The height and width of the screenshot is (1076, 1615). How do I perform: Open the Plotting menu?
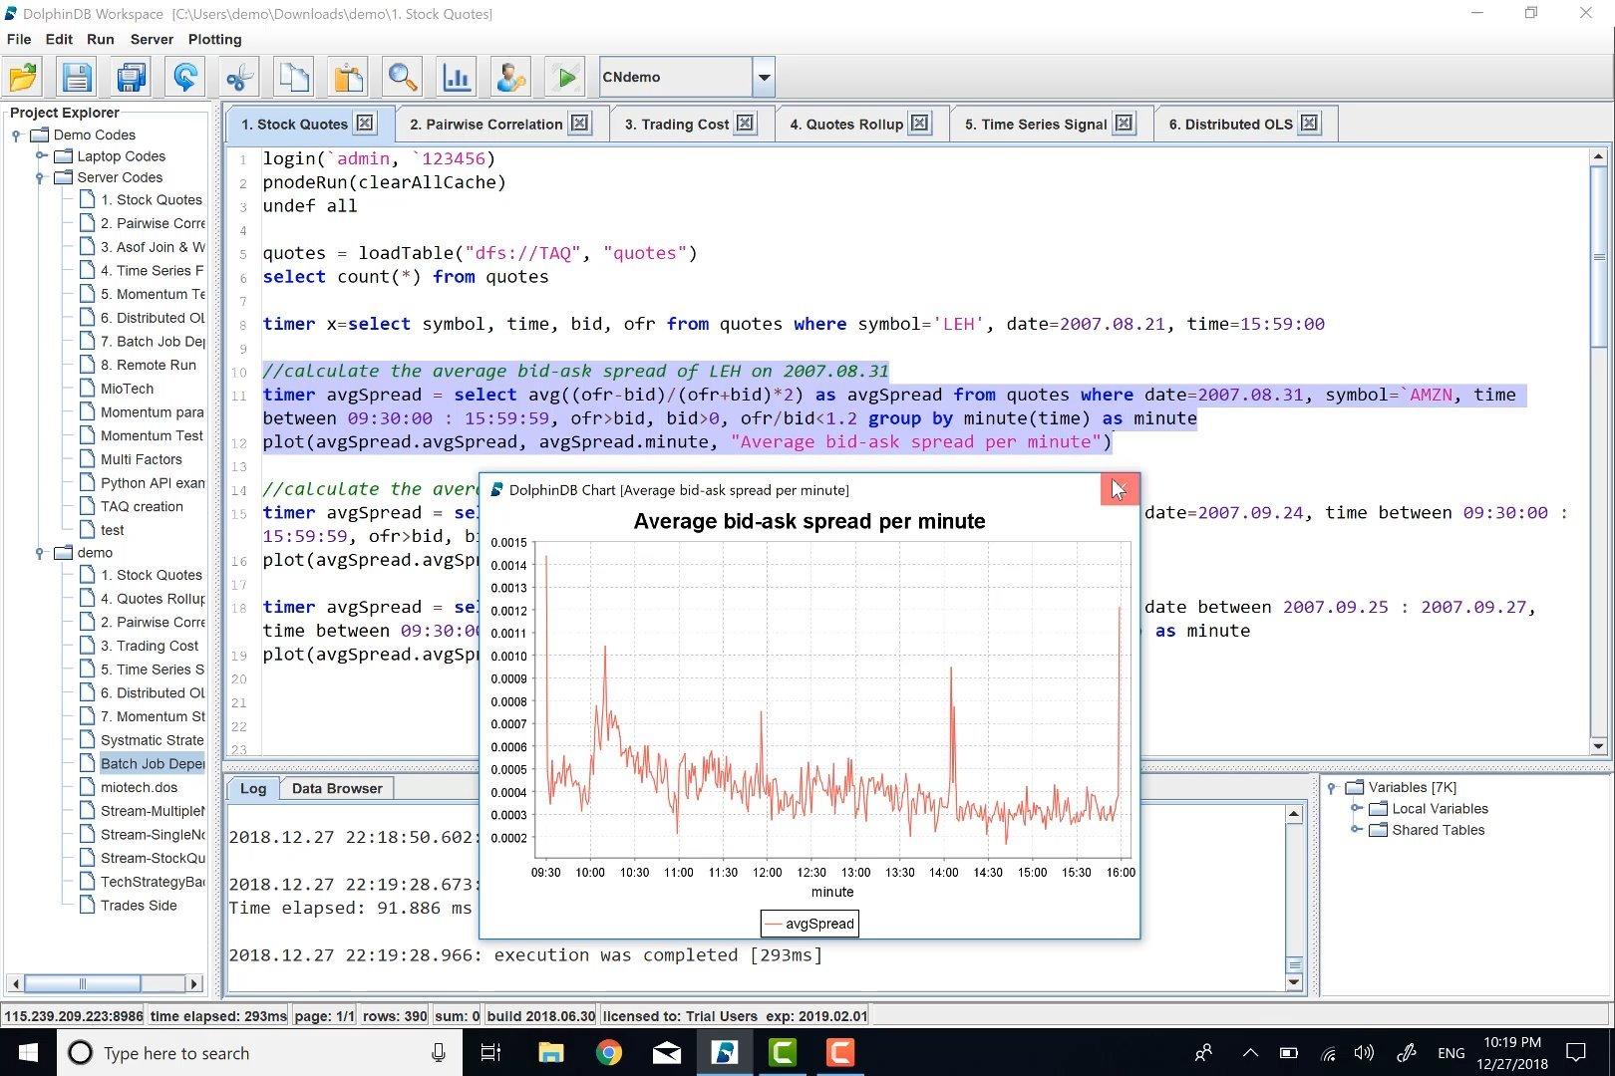point(214,39)
